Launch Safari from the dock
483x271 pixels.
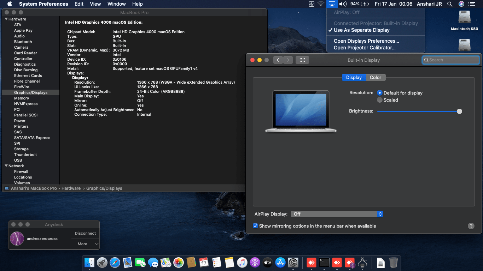115,263
